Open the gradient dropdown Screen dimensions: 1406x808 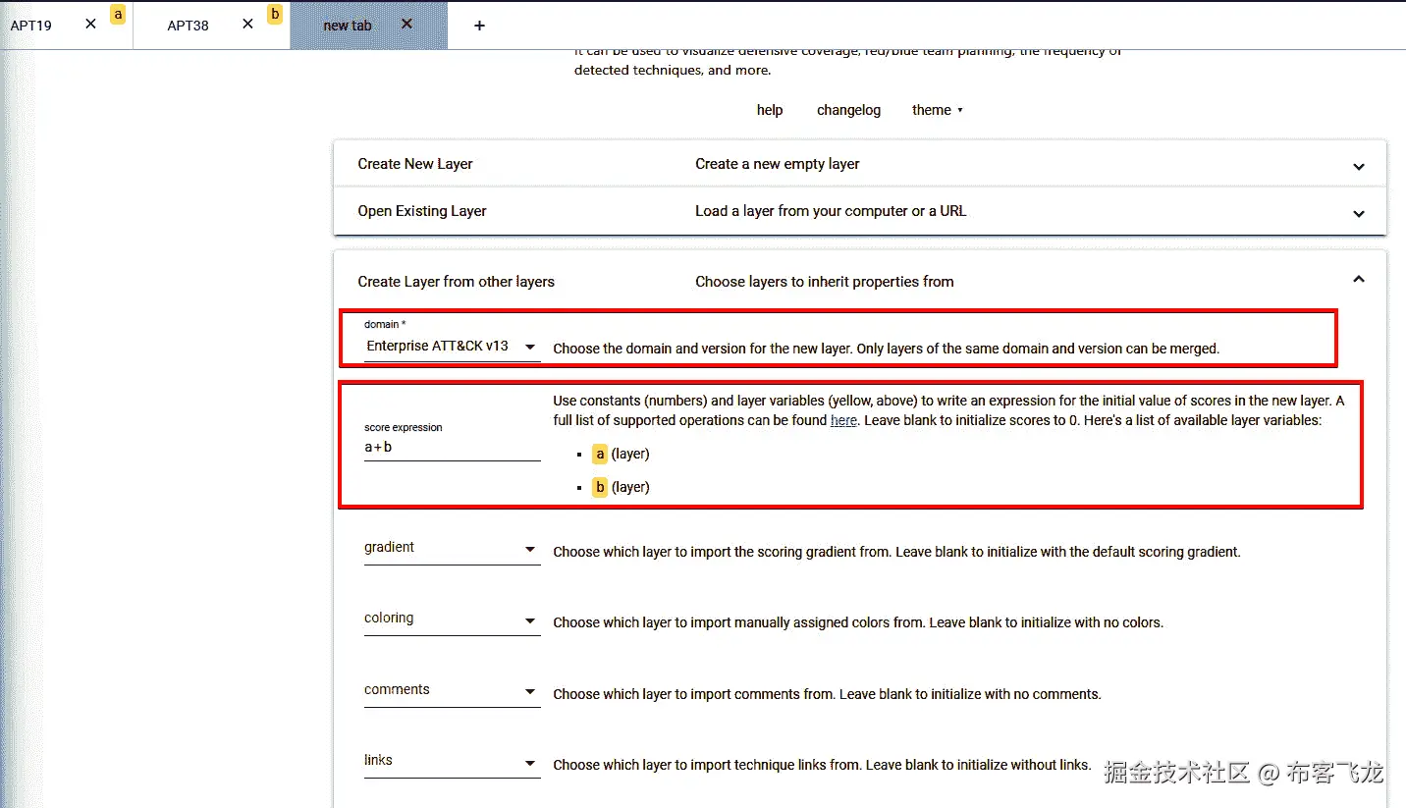coord(452,548)
